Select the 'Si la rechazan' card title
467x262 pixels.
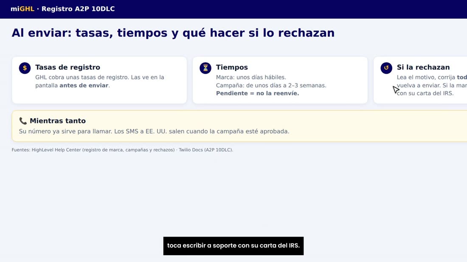(423, 67)
